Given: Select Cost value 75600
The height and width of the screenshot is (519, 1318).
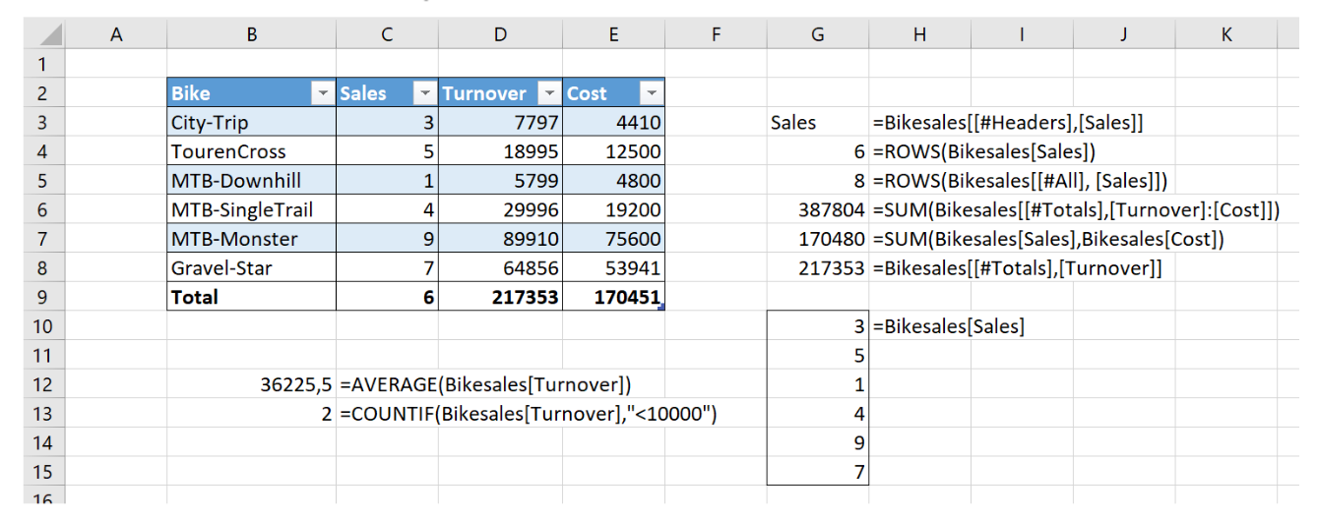Looking at the screenshot, I should coord(613,239).
